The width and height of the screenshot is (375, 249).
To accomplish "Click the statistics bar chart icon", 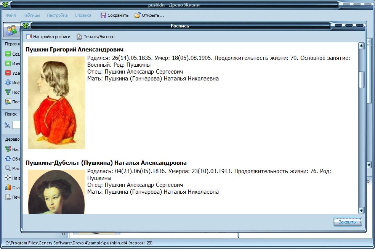I will pyautogui.click(x=8, y=187).
